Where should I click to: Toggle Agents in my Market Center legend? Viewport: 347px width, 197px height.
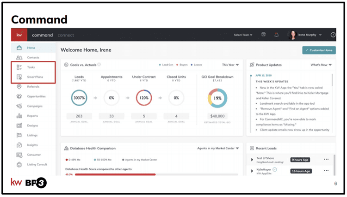click(139, 160)
